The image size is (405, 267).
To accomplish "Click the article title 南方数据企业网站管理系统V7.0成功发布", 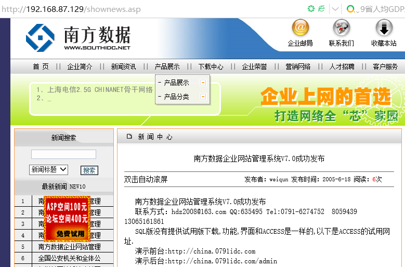I will (x=259, y=158).
